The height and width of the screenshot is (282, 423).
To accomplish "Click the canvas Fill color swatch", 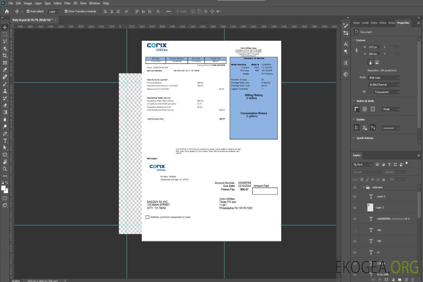I will pyautogui.click(x=370, y=92).
